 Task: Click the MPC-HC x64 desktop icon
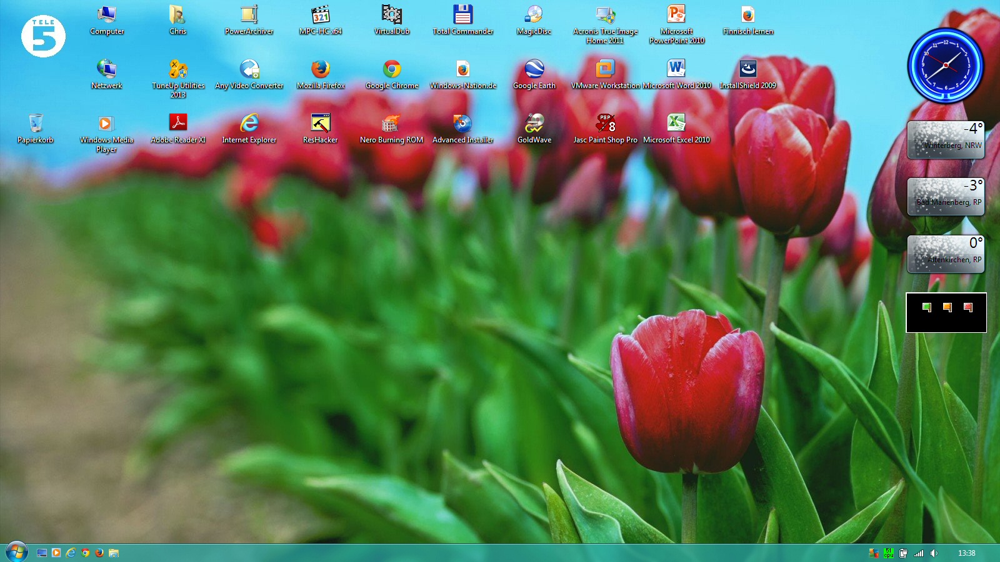coord(321,16)
